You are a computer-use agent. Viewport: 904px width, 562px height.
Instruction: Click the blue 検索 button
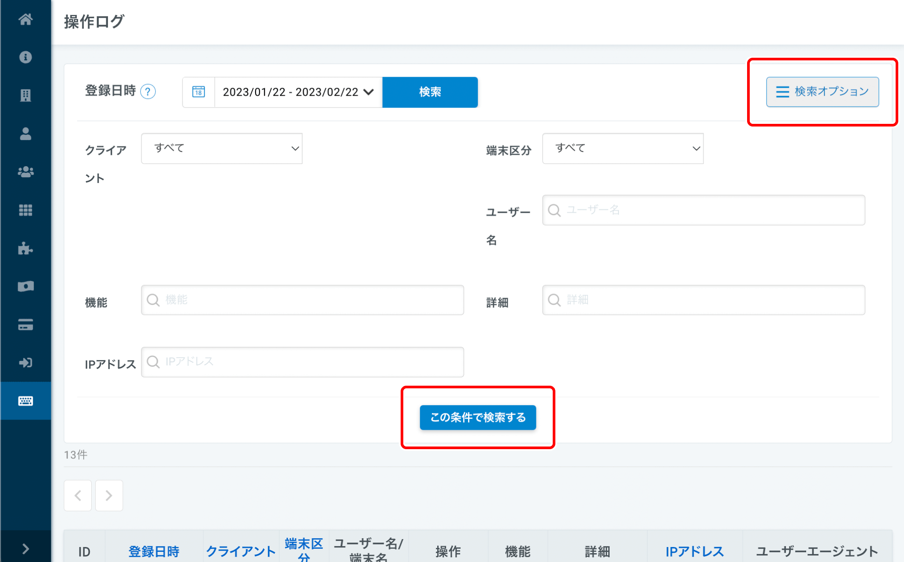(430, 92)
